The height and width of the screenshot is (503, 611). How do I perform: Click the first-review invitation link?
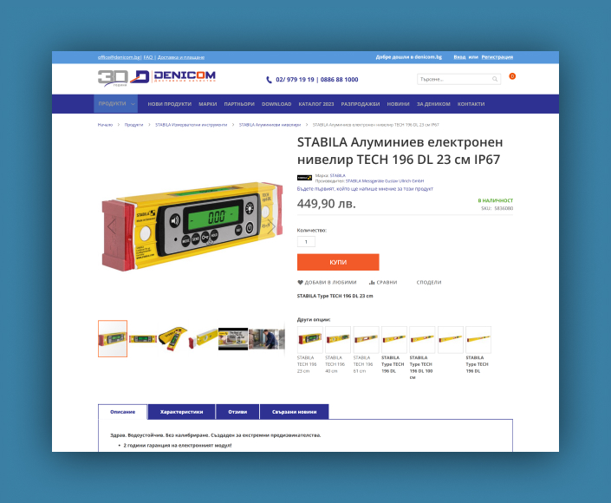[365, 189]
